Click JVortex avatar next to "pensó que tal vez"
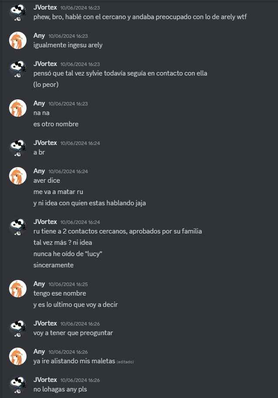 pos(18,69)
